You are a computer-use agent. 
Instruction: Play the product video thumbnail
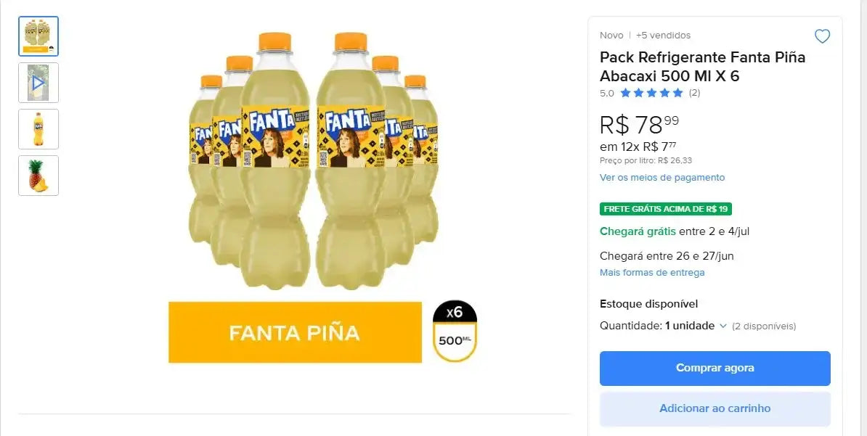[38, 83]
